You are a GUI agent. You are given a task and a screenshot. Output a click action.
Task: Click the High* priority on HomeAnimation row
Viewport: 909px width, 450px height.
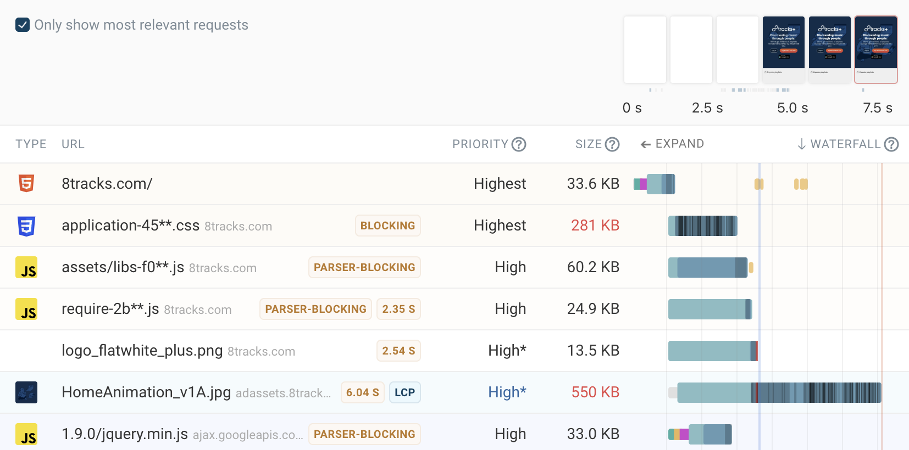coord(507,392)
